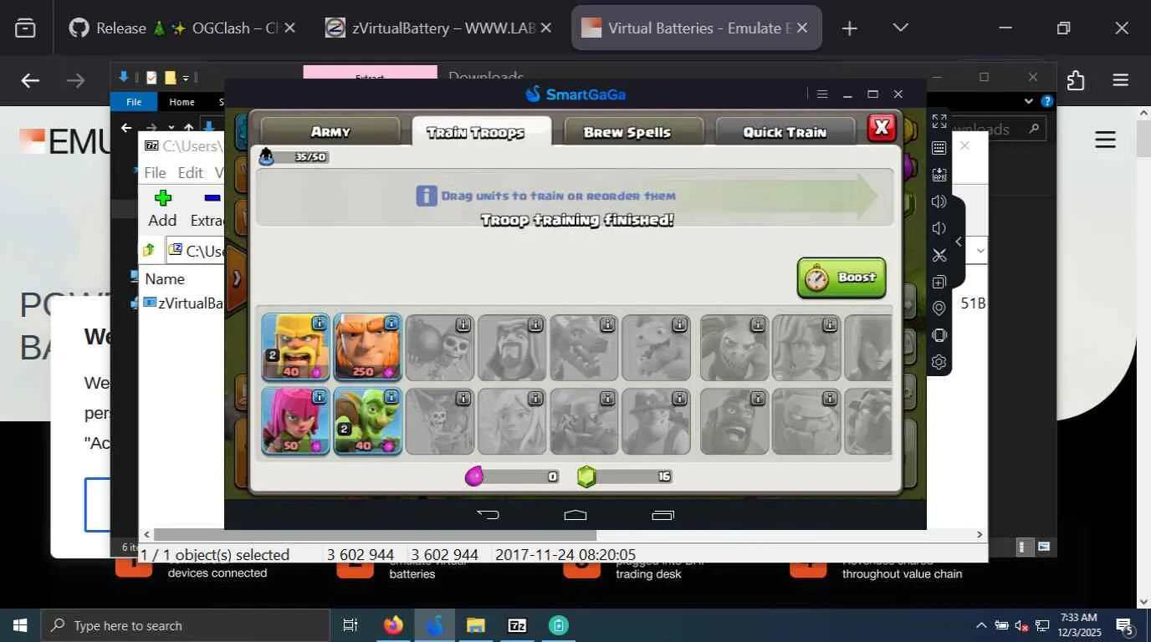
Task: Open the Giant info icon
Action: point(391,324)
